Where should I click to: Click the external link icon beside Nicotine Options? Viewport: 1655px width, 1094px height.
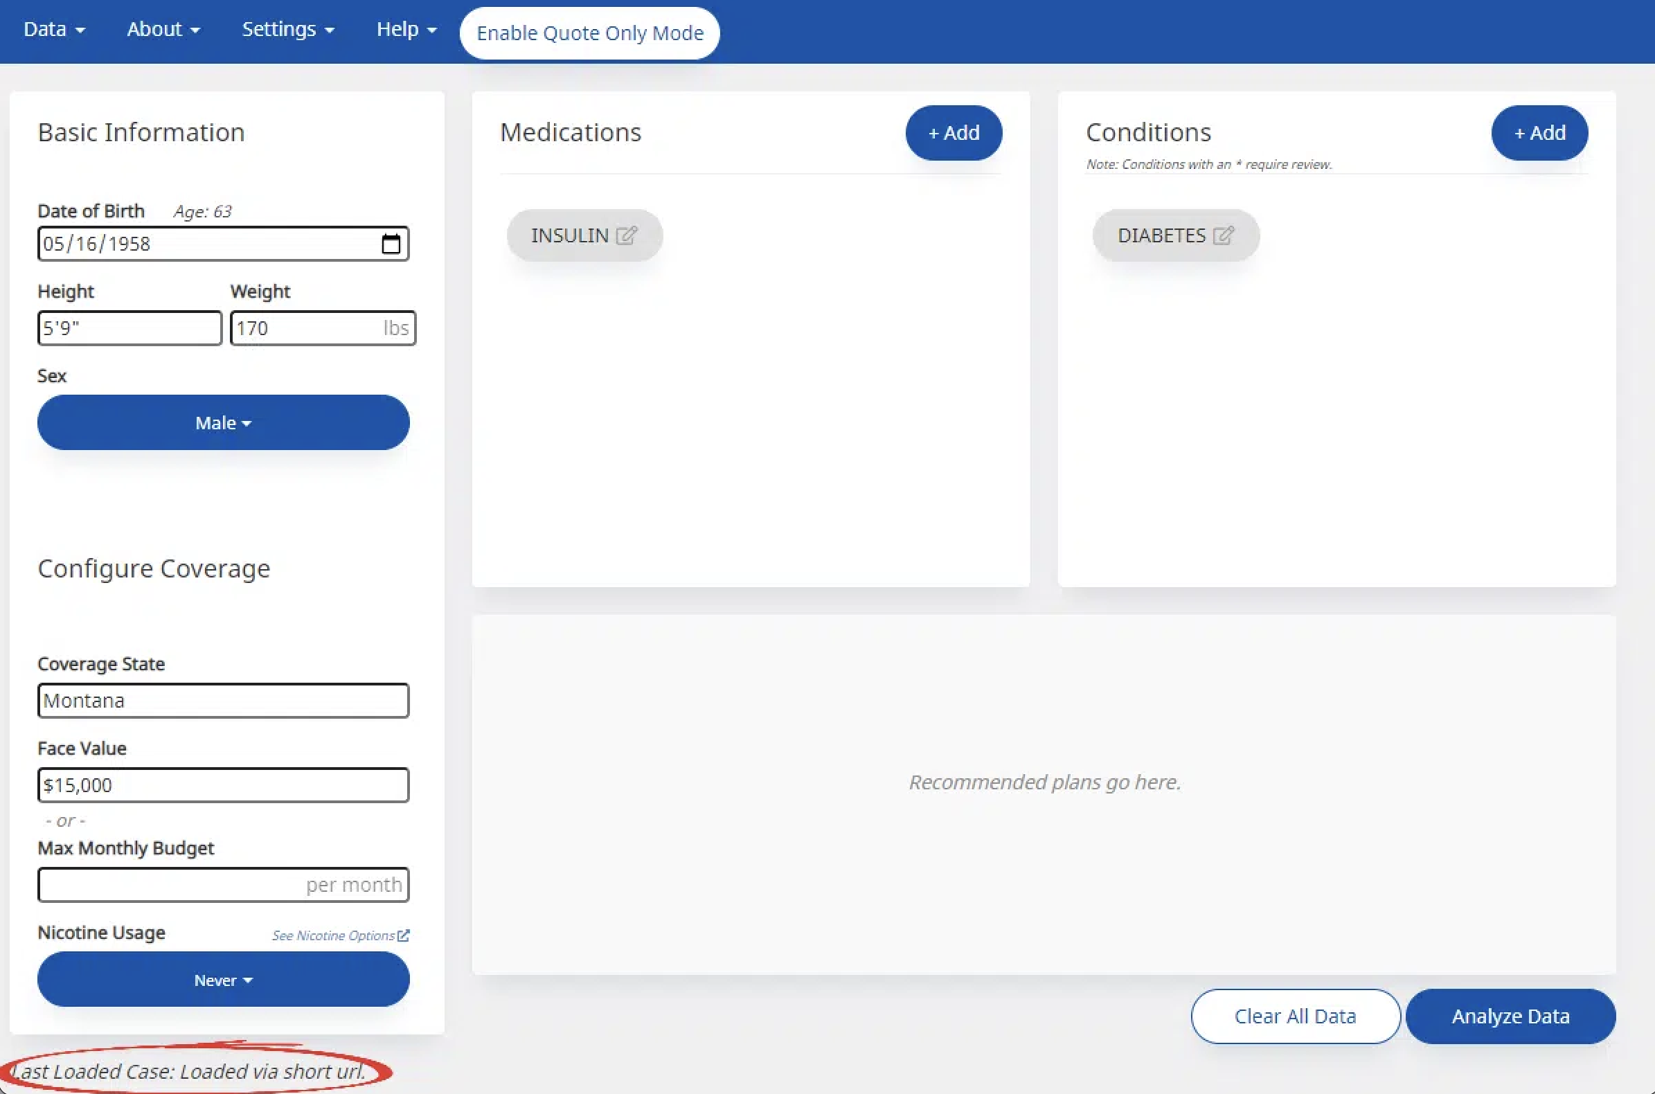403,935
